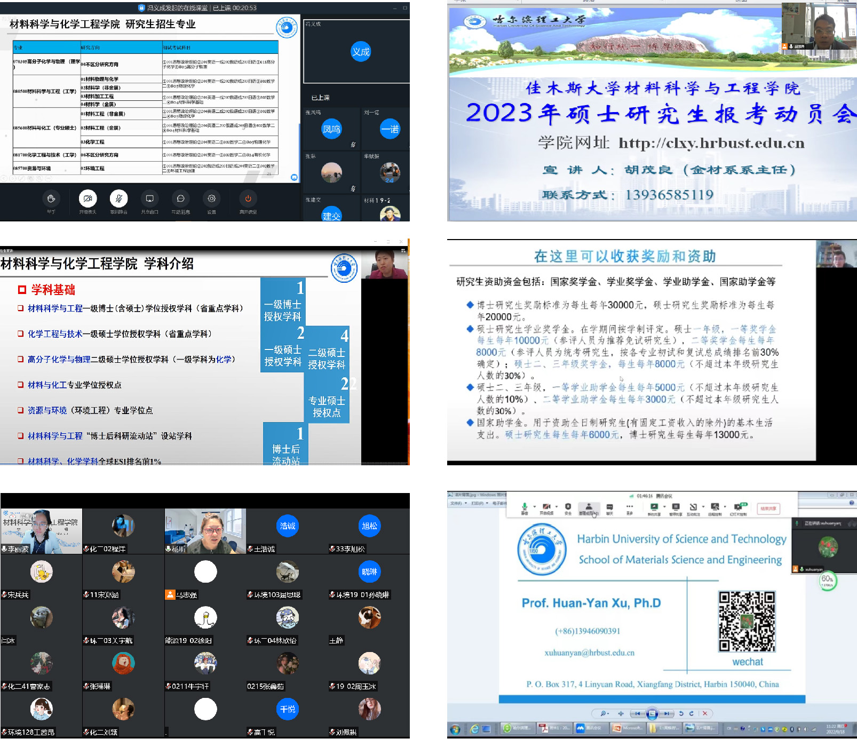The width and height of the screenshot is (857, 739).
Task: Open the Security shield icon in Tencent Meeting
Action: coord(568,506)
